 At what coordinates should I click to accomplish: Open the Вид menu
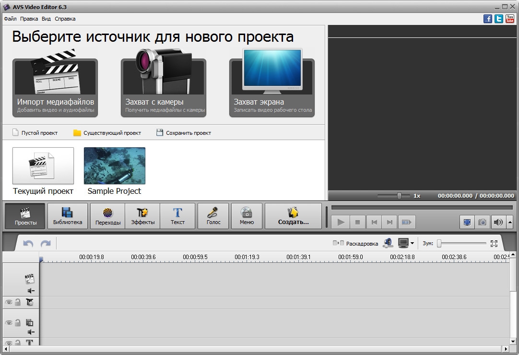pyautogui.click(x=46, y=19)
